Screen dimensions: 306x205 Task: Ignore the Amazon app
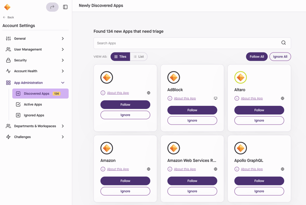click(125, 191)
